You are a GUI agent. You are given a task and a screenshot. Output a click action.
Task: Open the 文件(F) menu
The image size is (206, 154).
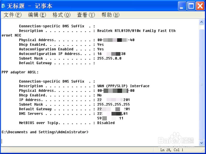click(x=13, y=15)
